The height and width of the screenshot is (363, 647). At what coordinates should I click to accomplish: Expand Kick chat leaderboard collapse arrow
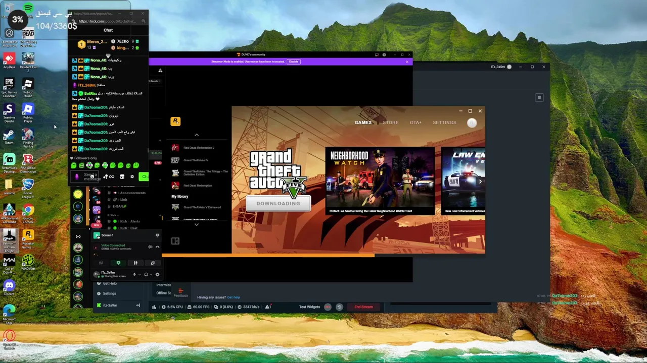pyautogui.click(x=108, y=55)
